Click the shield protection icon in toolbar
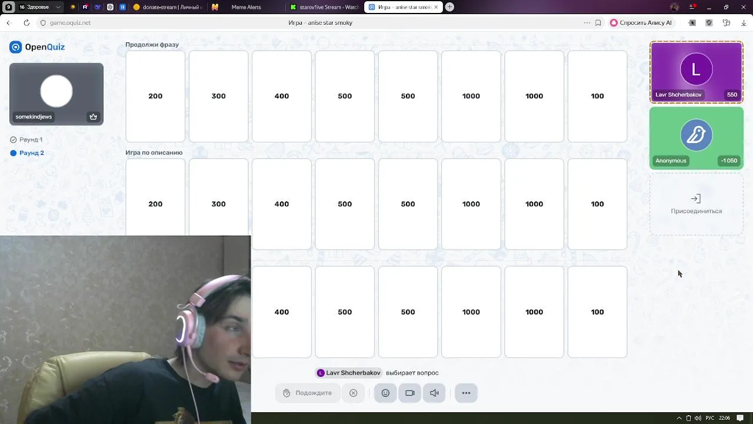The image size is (753, 424). click(x=709, y=22)
